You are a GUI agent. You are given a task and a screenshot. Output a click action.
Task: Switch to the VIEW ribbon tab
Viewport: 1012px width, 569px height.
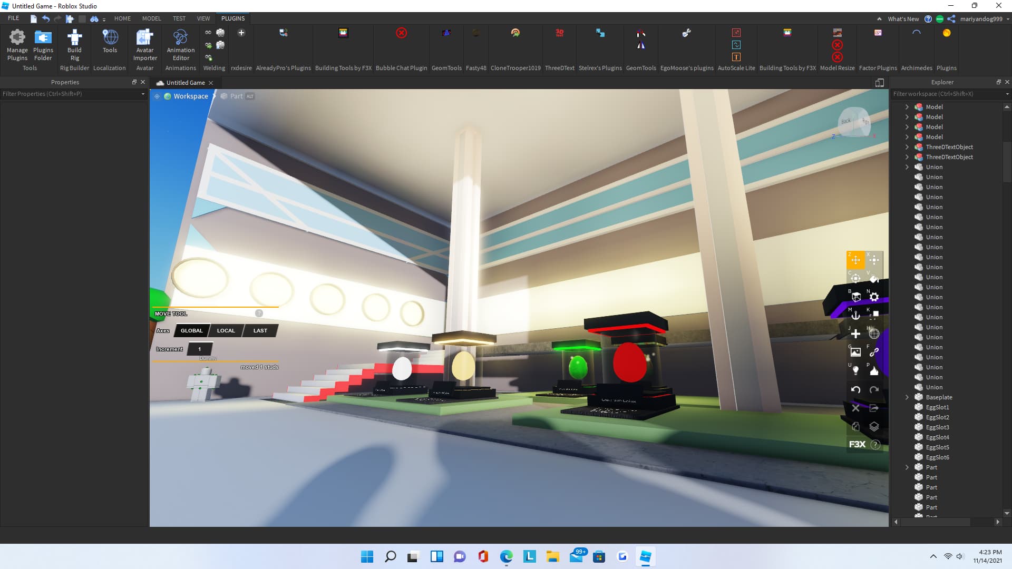[203, 18]
